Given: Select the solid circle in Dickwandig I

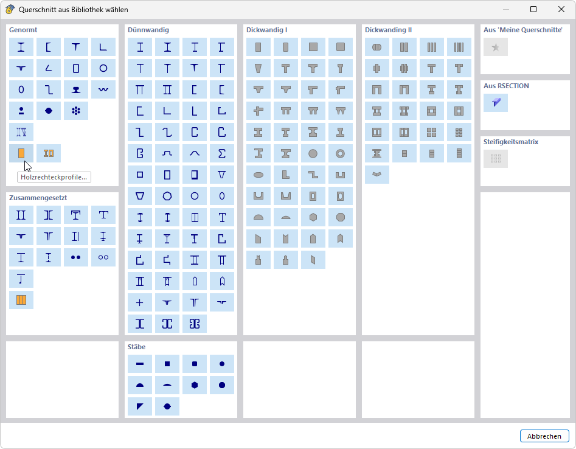Looking at the screenshot, I should (313, 153).
